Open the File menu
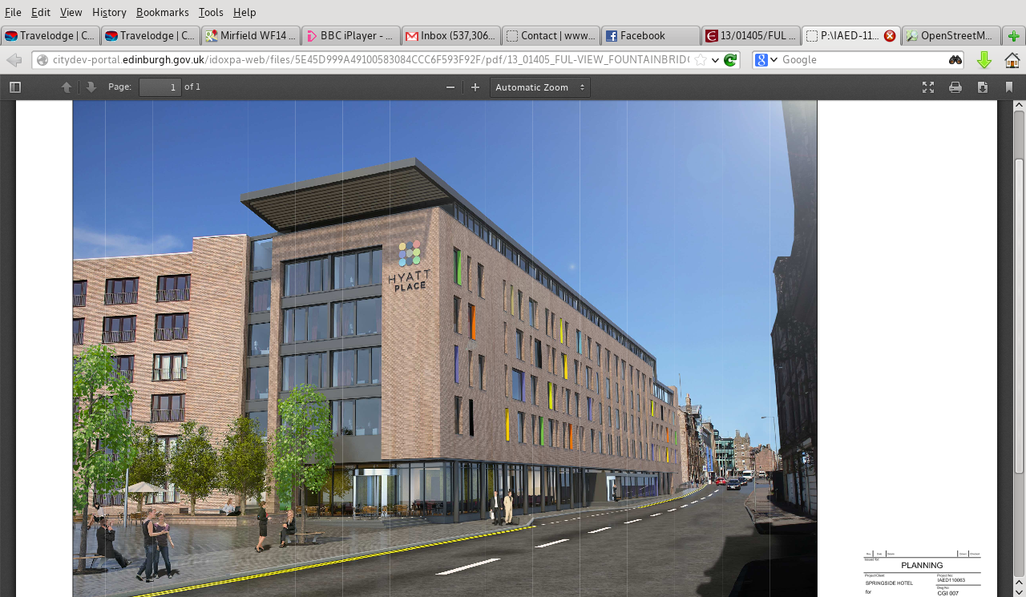This screenshot has height=597, width=1026. pyautogui.click(x=13, y=12)
